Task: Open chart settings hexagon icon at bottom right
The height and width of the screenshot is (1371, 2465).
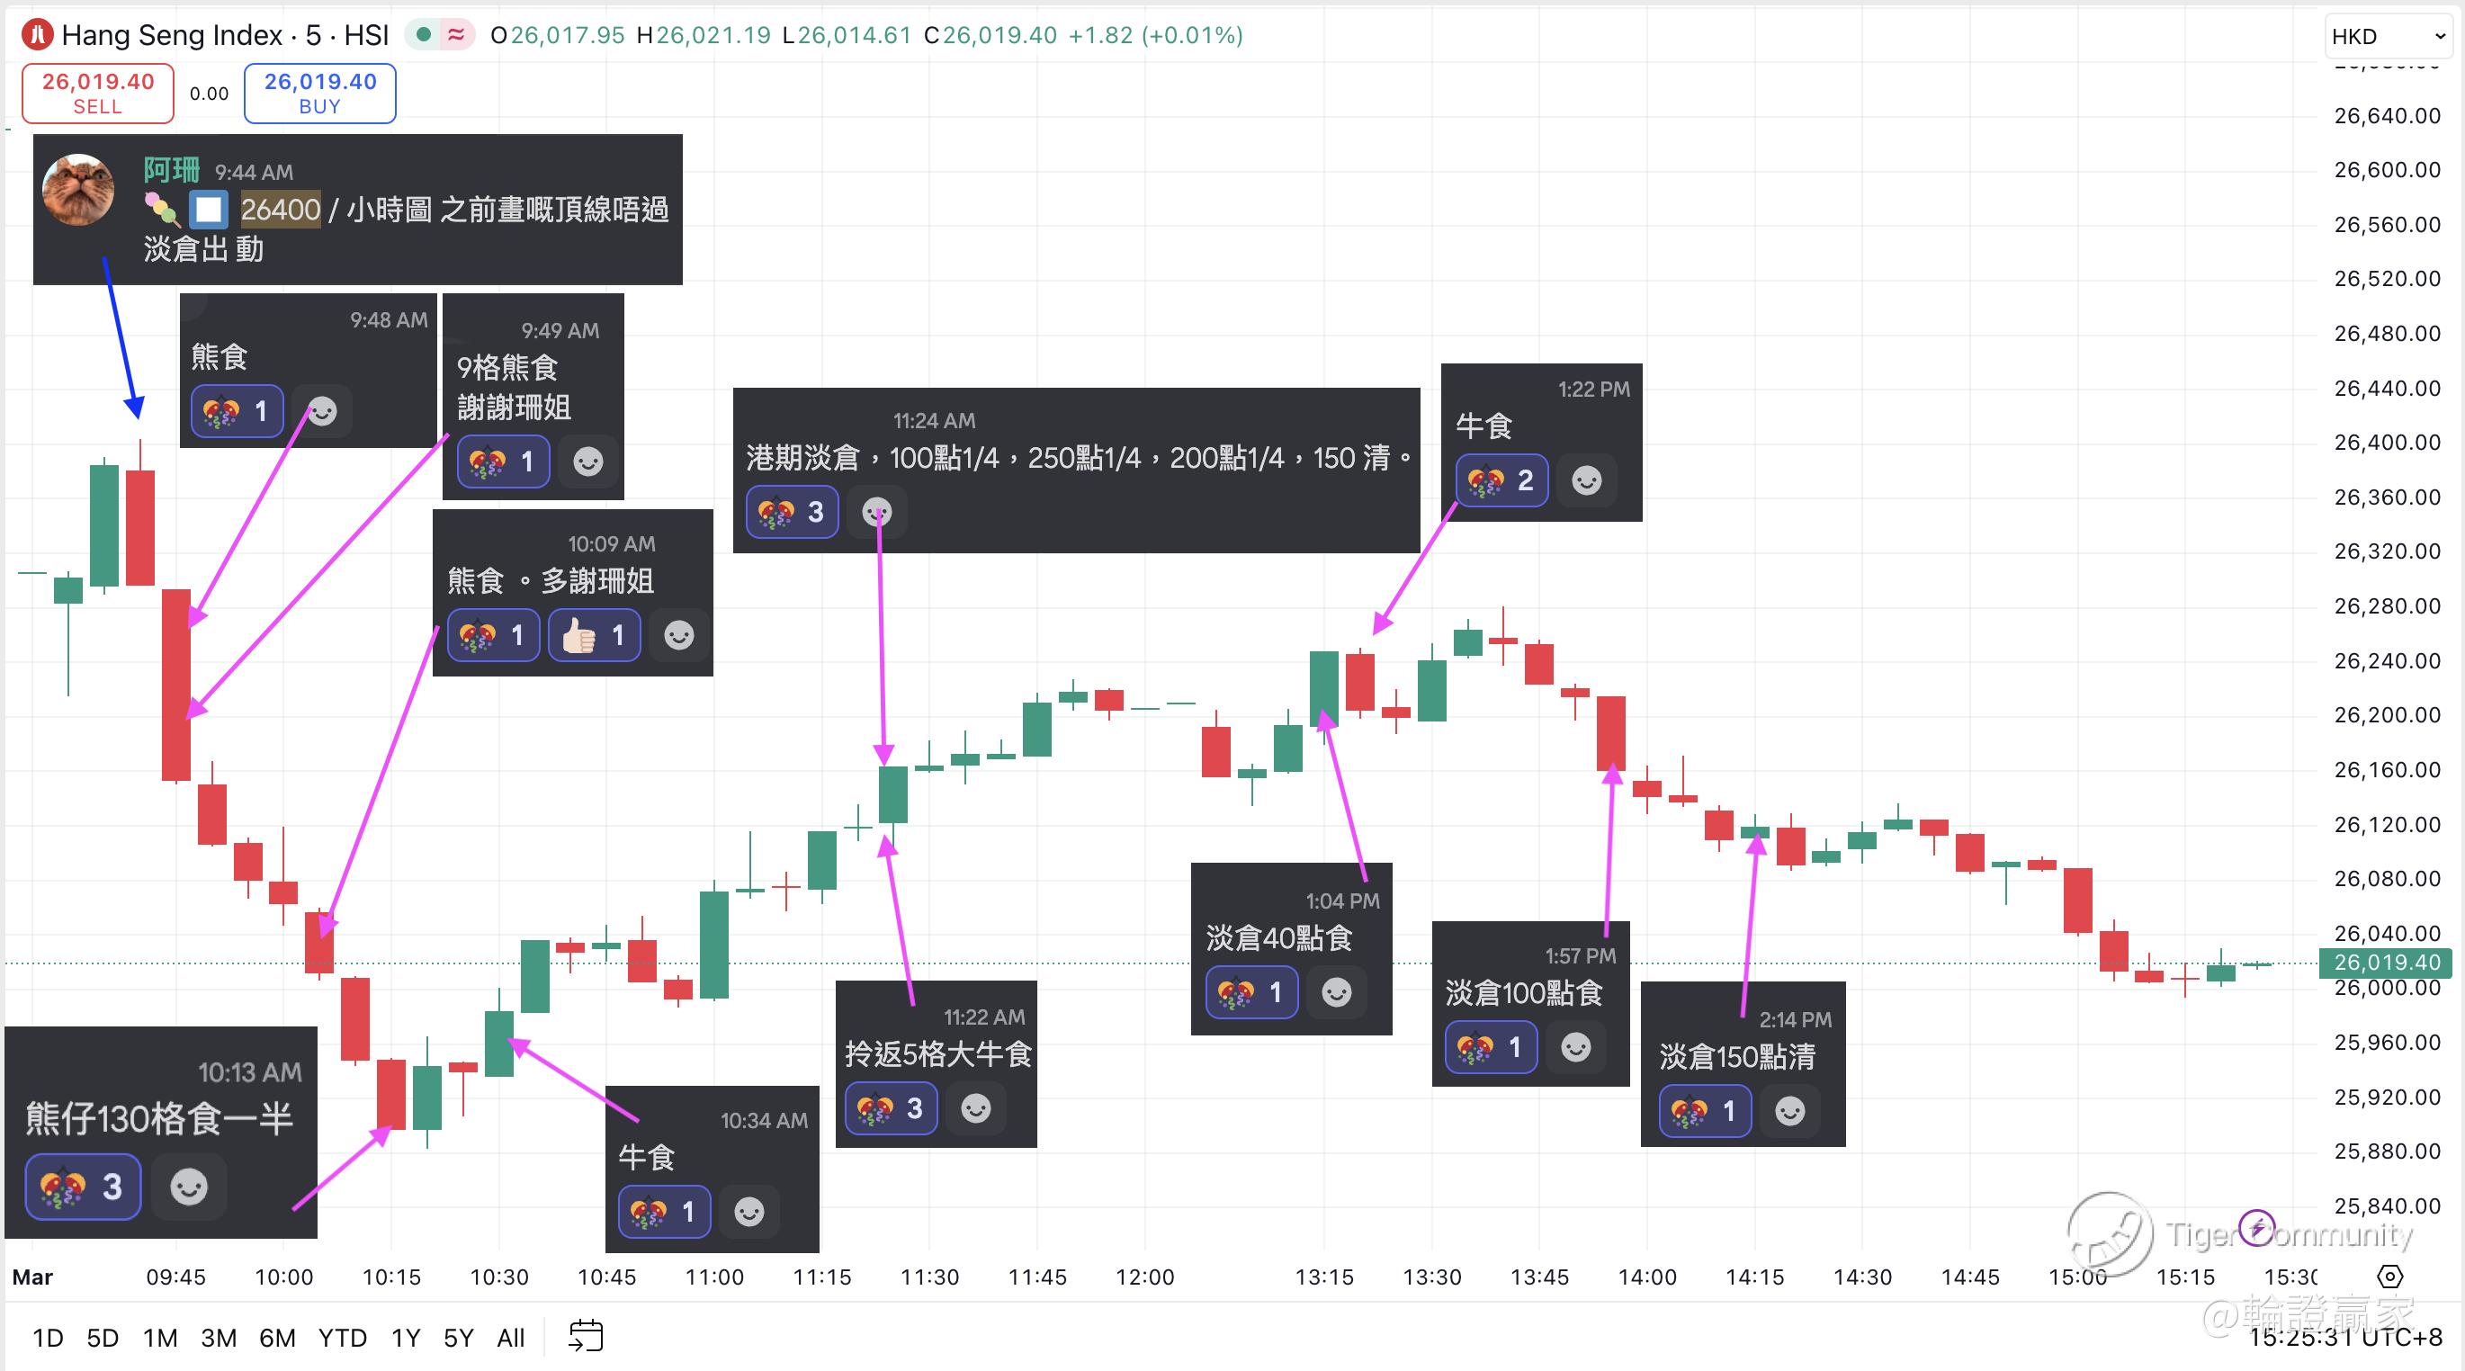Action: tap(2389, 1277)
